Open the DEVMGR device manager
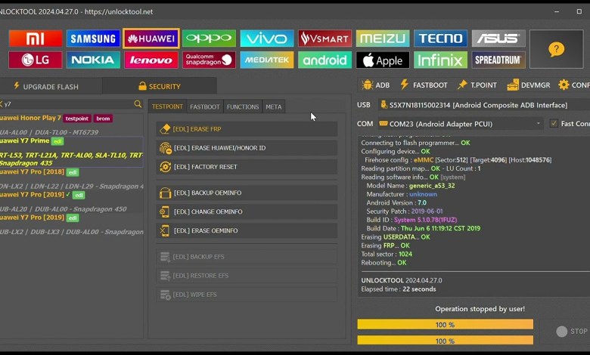This screenshot has height=355, width=590. (x=528, y=85)
